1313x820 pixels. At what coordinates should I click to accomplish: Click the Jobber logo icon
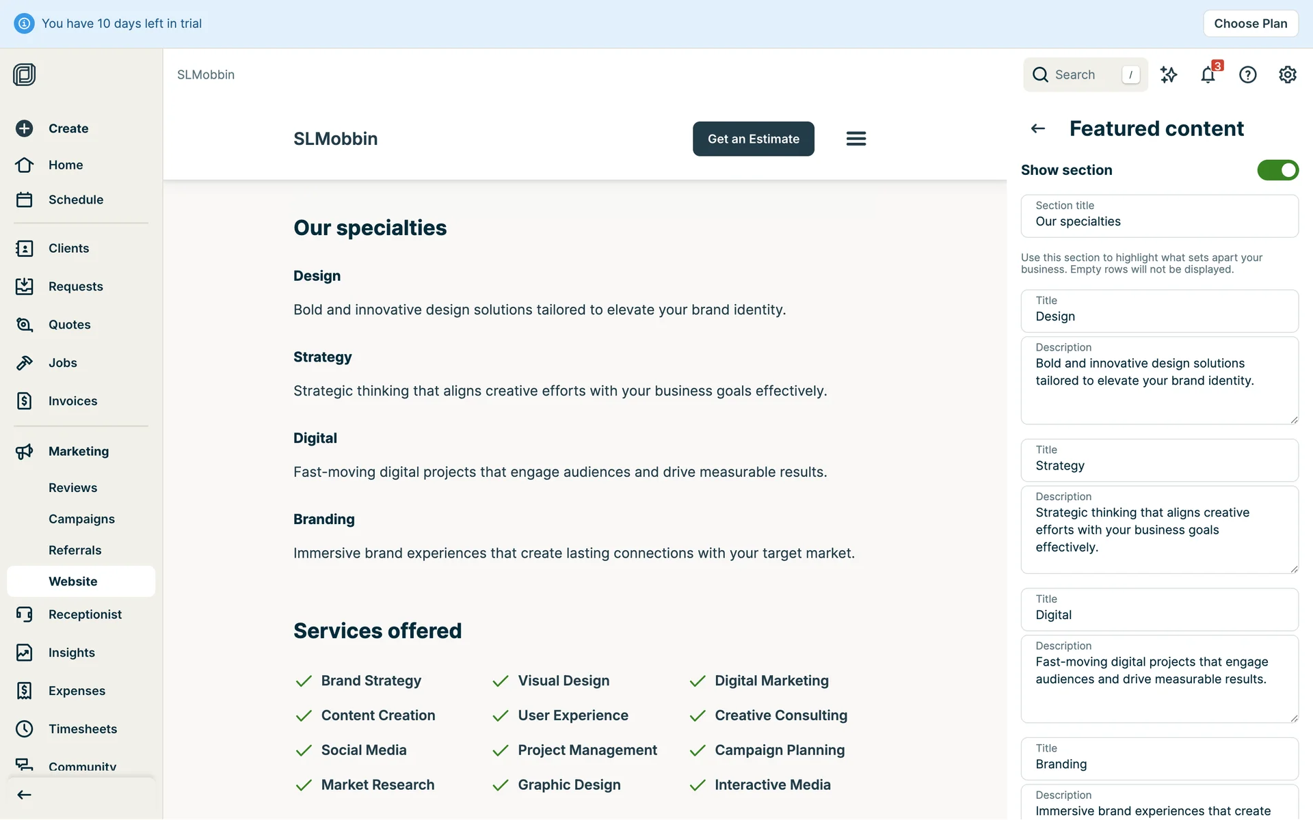(25, 74)
